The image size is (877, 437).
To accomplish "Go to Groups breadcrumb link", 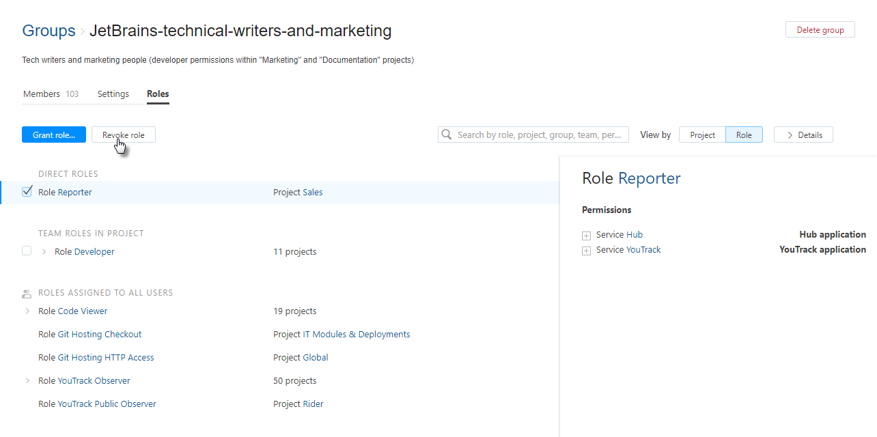I will pyautogui.click(x=48, y=31).
